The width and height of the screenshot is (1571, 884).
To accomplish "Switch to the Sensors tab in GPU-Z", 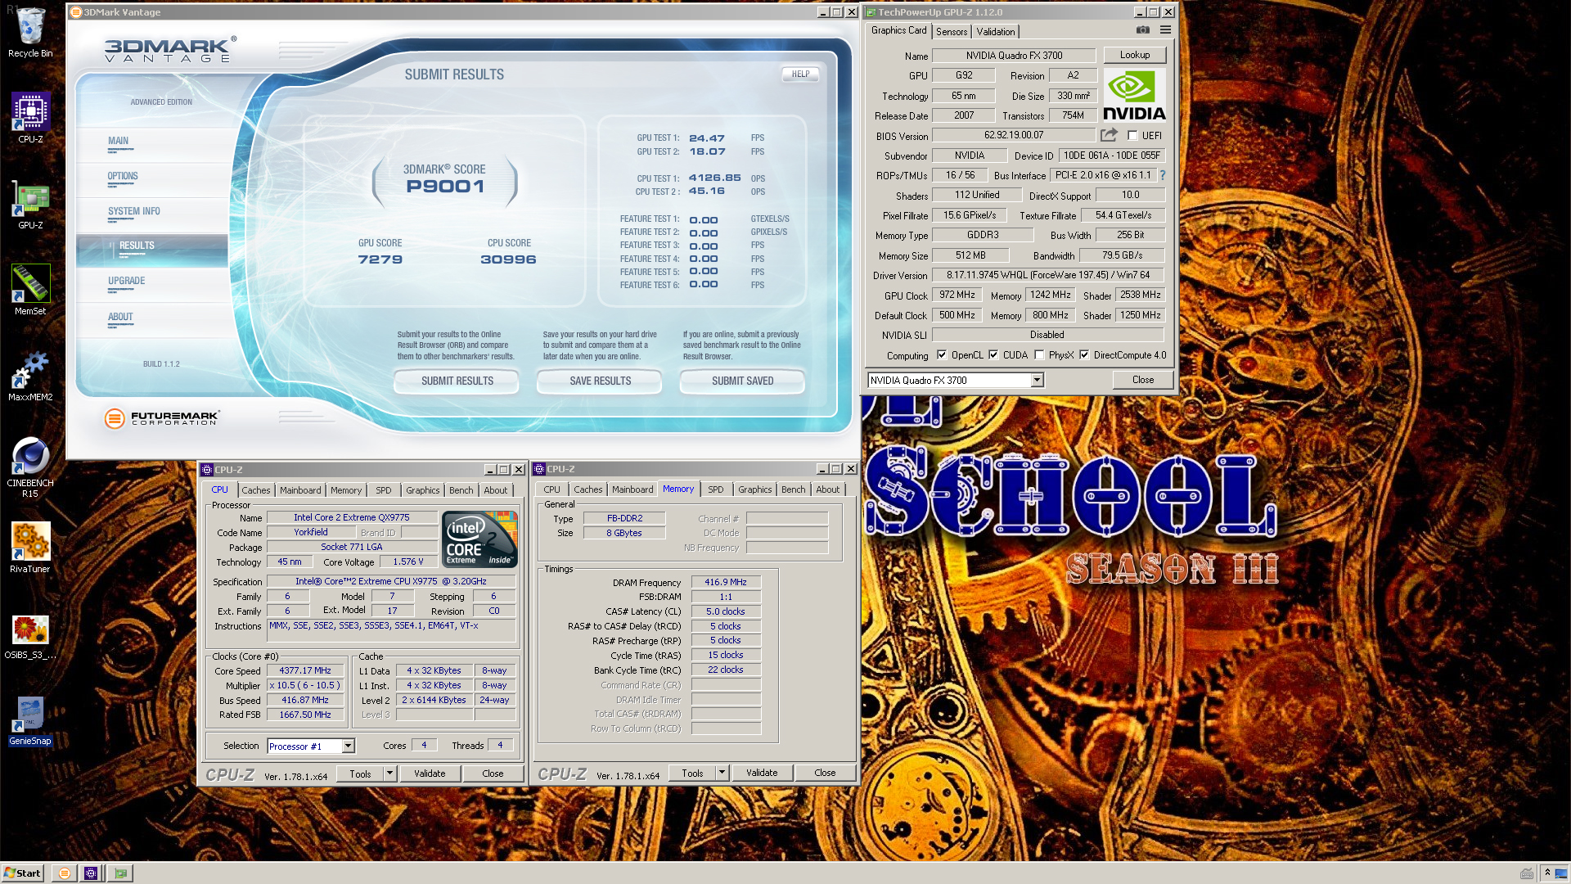I will [952, 31].
